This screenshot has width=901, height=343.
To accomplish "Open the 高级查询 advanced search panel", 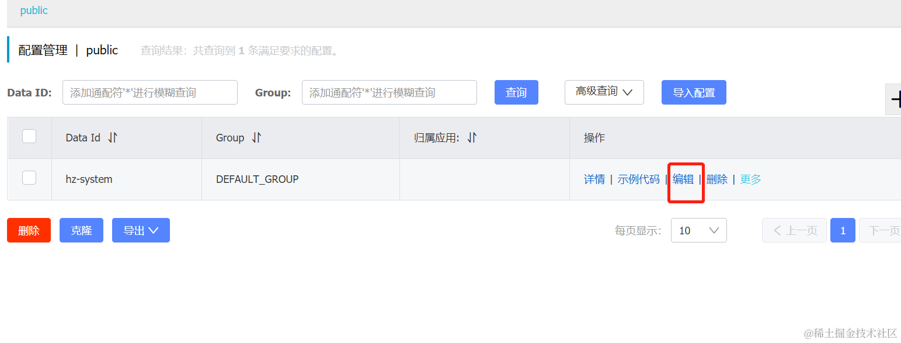I will pyautogui.click(x=604, y=92).
